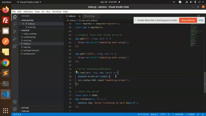Click the editor vertical scrollbar thumb
206x116 pixels.
pos(205,82)
